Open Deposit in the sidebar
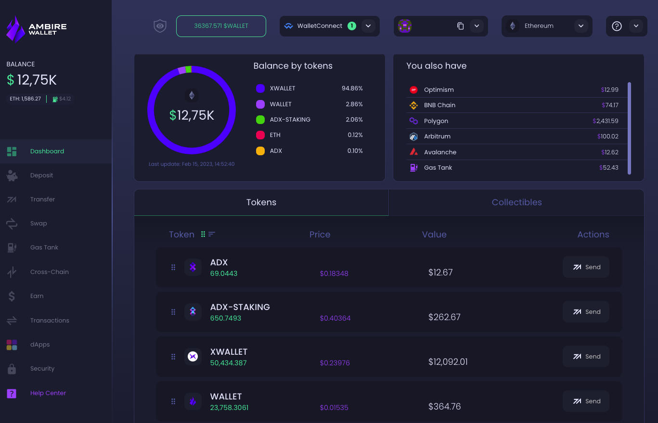This screenshot has width=658, height=423. pyautogui.click(x=56, y=175)
